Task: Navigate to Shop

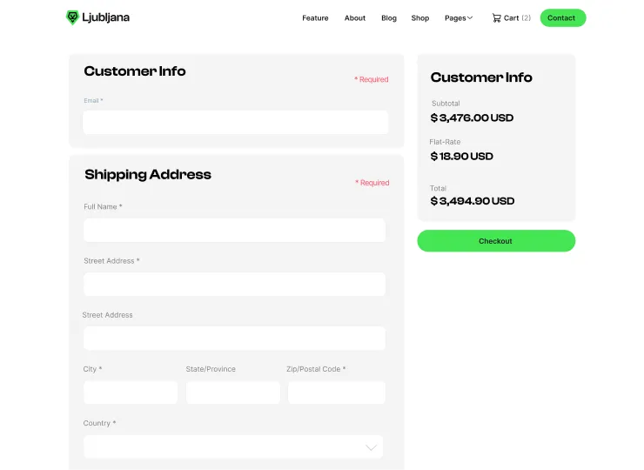Action: 420,18
